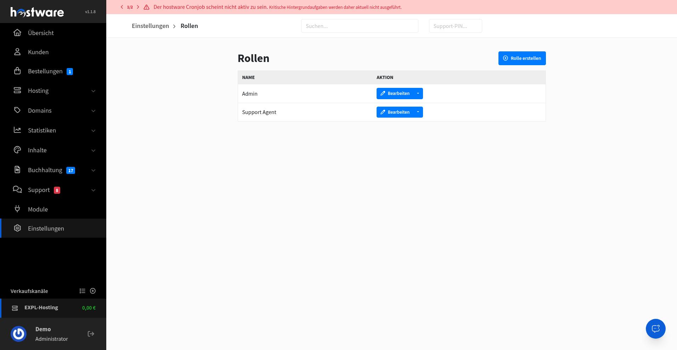This screenshot has width=677, height=350.
Task: Click the v1.1.8 version label
Action: 90,12
